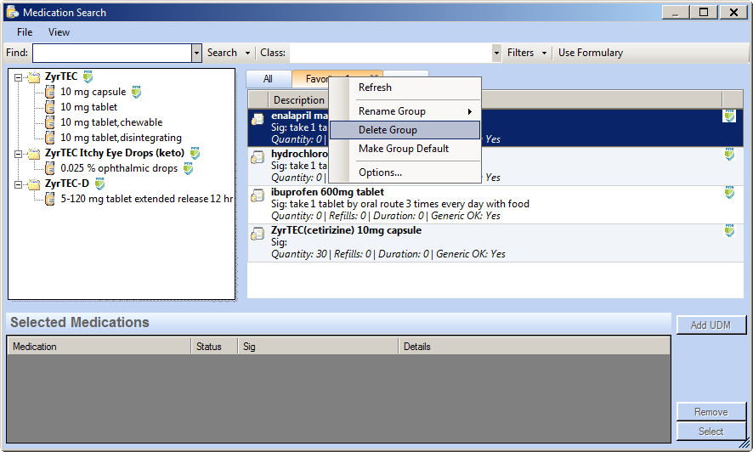This screenshot has height=452, width=753.
Task: Select the 0.025 % ophthalmic drops item
Action: click(x=119, y=168)
